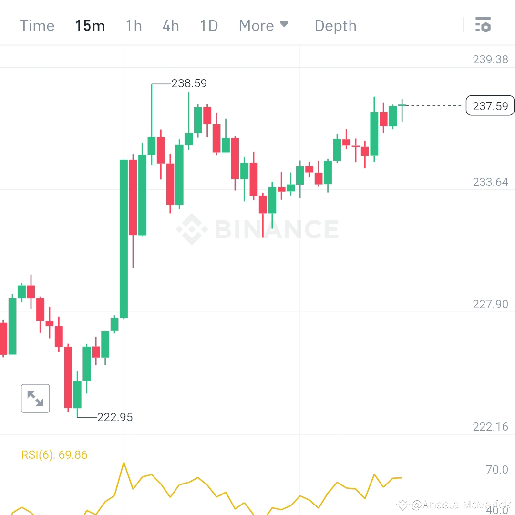The image size is (515, 515).
Task: Switch to the 1h timeframe
Action: click(x=134, y=26)
